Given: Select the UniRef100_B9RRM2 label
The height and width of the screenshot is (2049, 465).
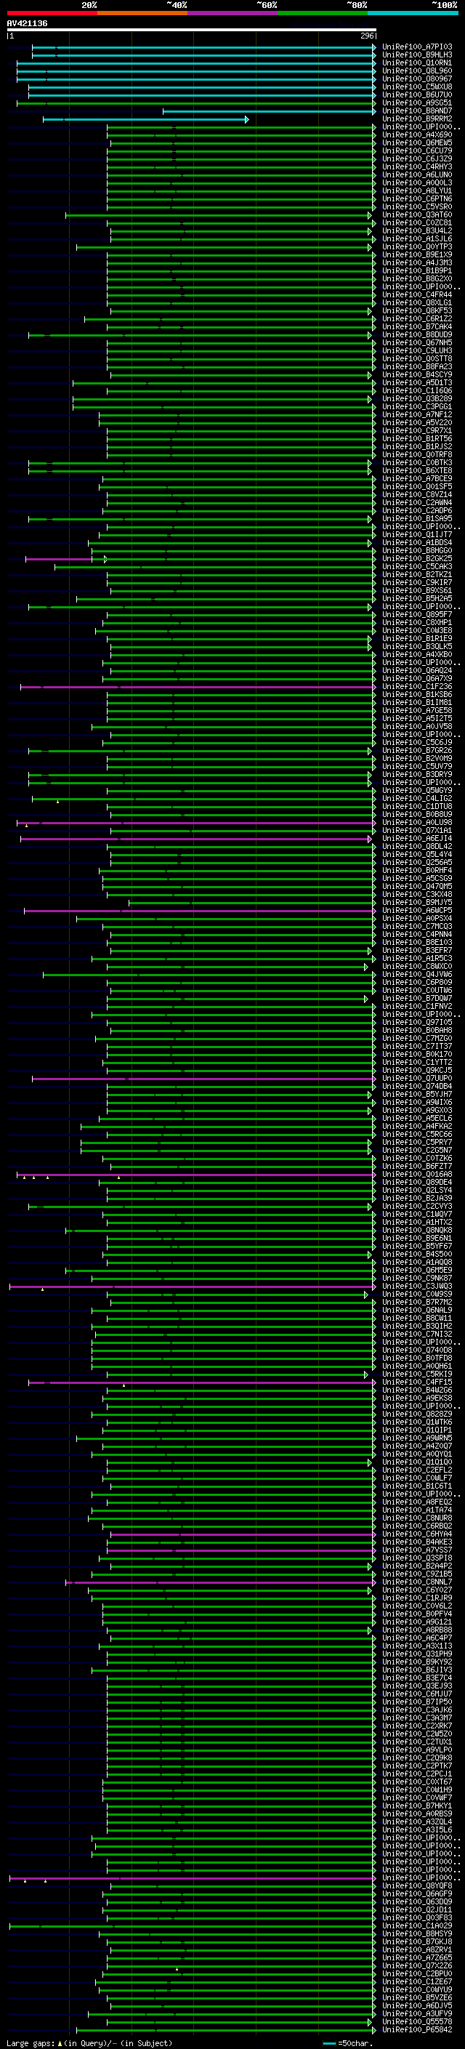Looking at the screenshot, I should [416, 118].
